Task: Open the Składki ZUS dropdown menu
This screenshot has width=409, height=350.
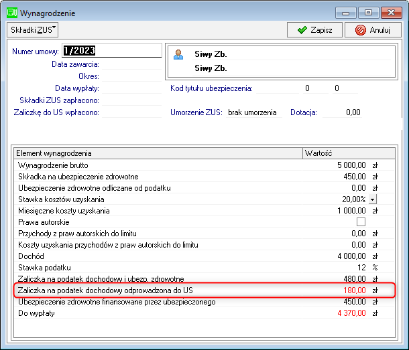Action: pyautogui.click(x=32, y=30)
